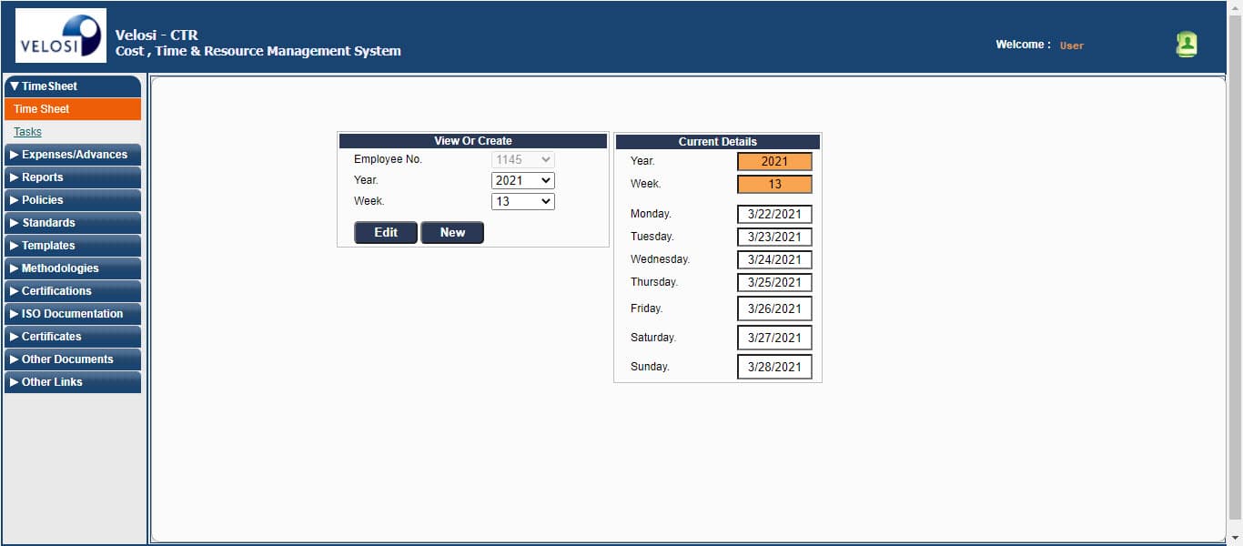Click the New button
1243x546 pixels.
tap(452, 233)
